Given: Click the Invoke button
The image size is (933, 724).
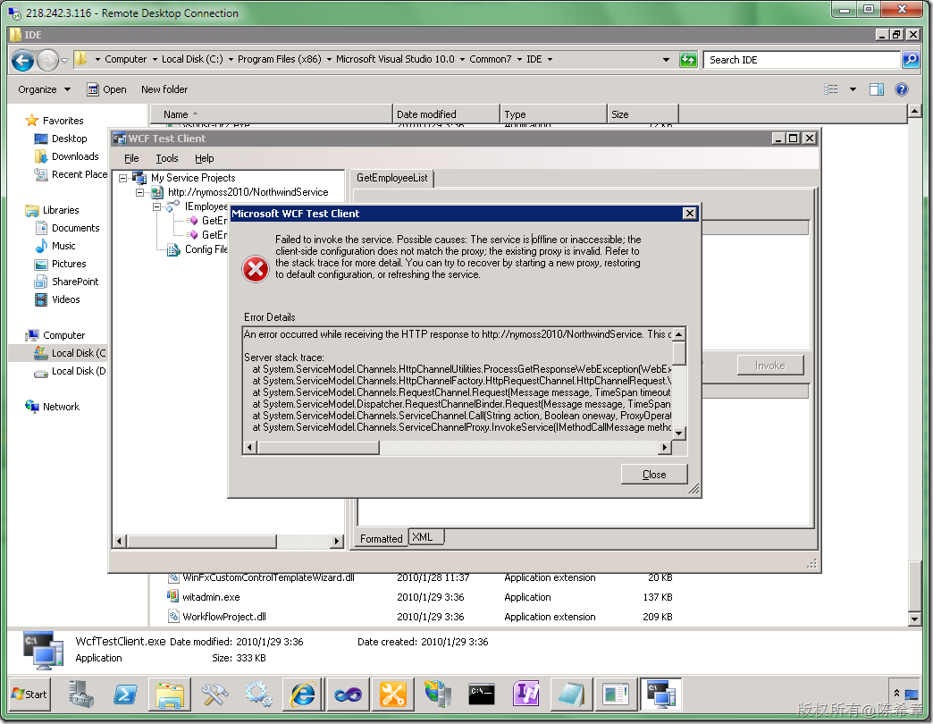Looking at the screenshot, I should click(770, 366).
